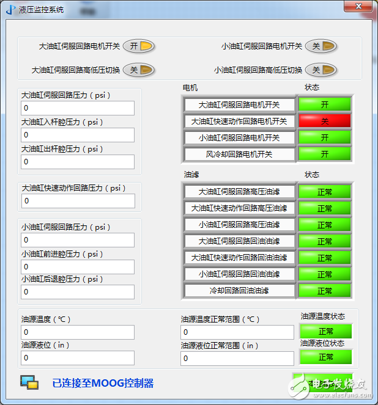This screenshot has width=378, height=405.
Task: Switch 大油缸伺服回路高低压切换 toggle
Action: click(138, 70)
